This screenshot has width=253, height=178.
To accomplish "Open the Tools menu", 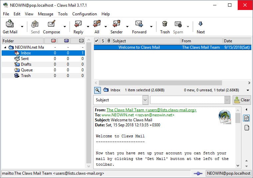I will (x=63, y=14).
